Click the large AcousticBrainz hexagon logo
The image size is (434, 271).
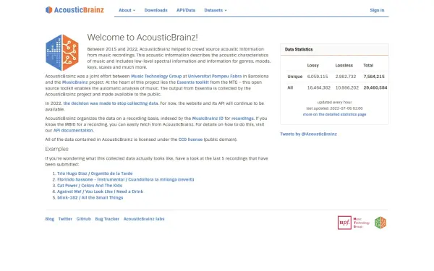coord(62,53)
